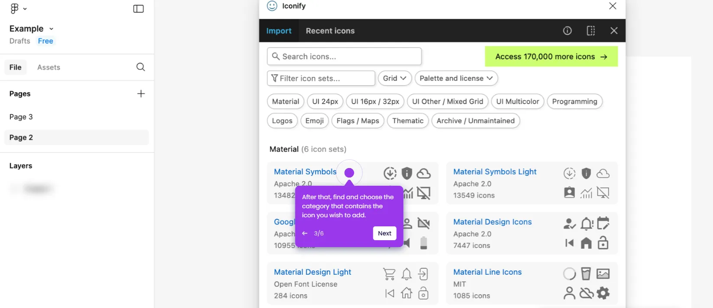Select bell icon in Material Design Icons card
Screen dimensions: 713x308
coord(587,224)
